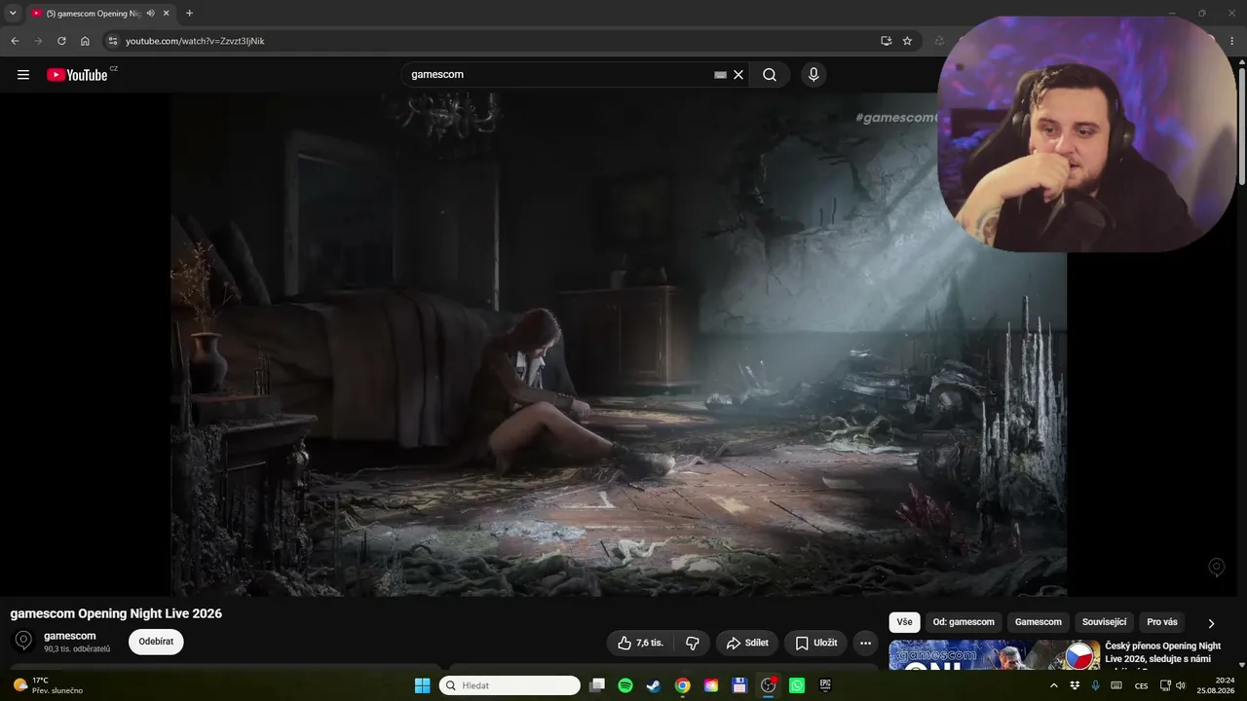Select the Pro vás filter chip
Screen dimensions: 1247x701
coord(1162,622)
